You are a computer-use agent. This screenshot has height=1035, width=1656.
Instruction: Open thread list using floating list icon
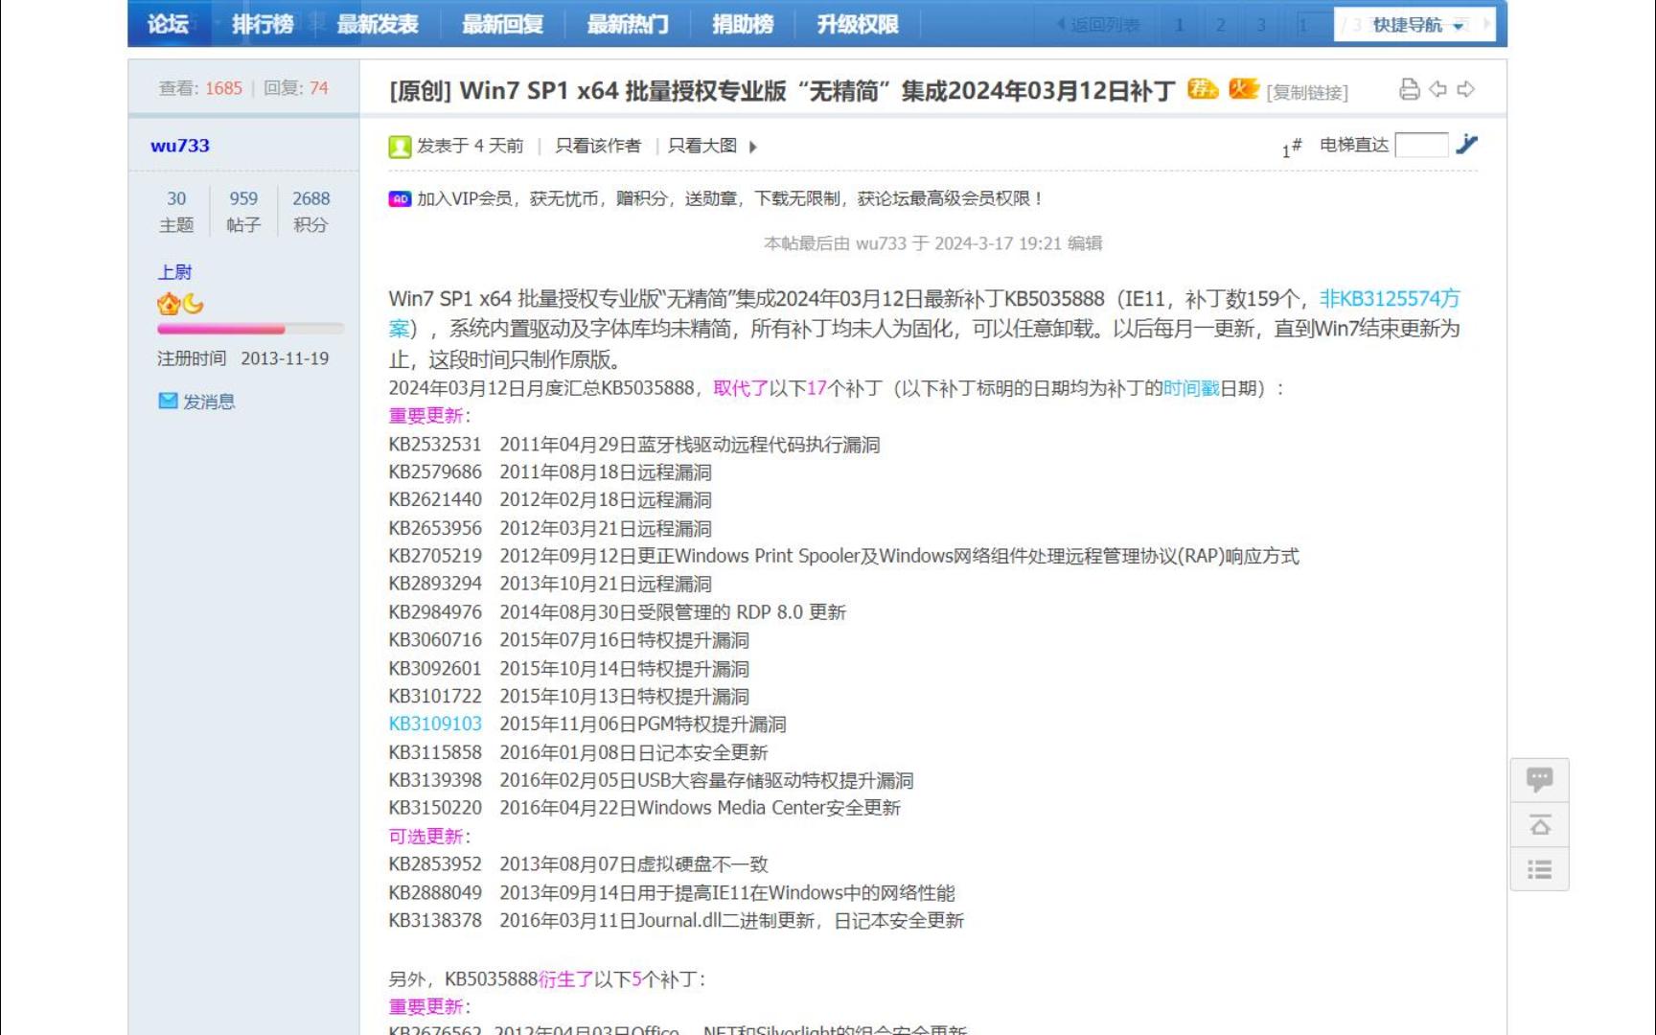point(1540,869)
